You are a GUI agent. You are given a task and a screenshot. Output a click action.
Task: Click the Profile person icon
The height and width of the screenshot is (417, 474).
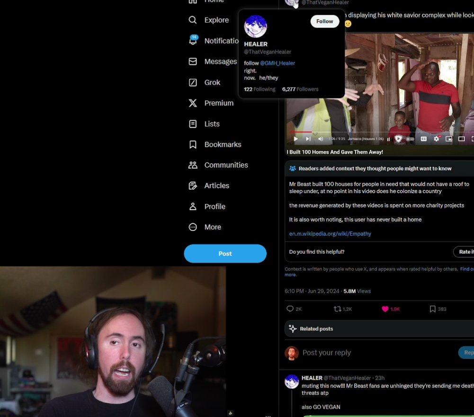(193, 206)
